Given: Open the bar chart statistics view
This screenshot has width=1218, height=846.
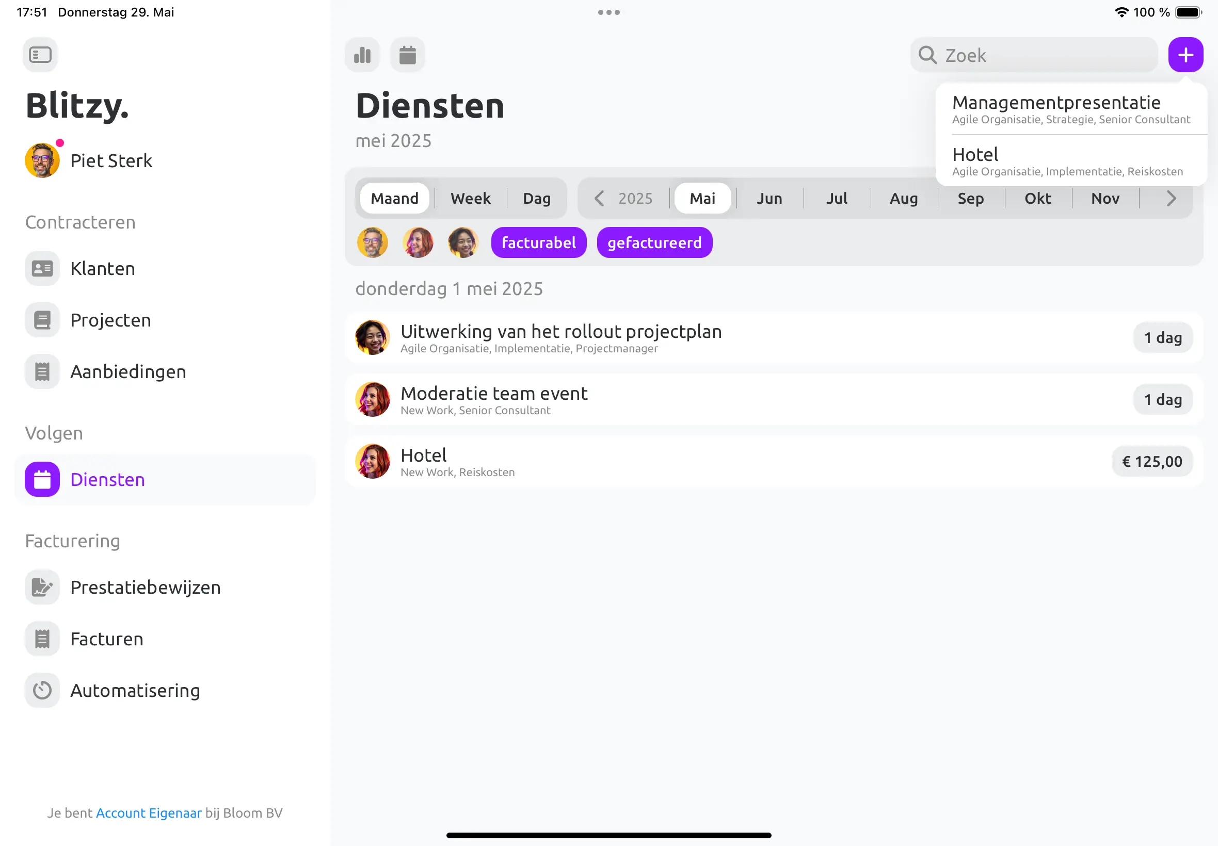Looking at the screenshot, I should pyautogui.click(x=362, y=55).
